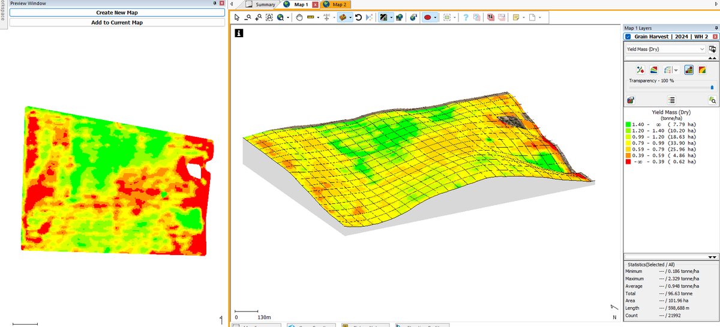Viewport: 720px width, 327px height.
Task: Pin the Preview Window panel
Action: 215,4
